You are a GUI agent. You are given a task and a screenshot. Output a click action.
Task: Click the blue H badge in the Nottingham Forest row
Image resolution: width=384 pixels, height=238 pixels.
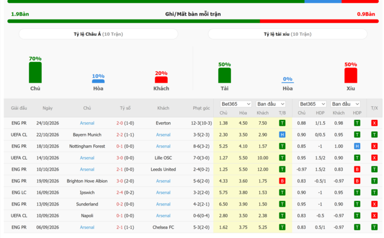point(357,146)
